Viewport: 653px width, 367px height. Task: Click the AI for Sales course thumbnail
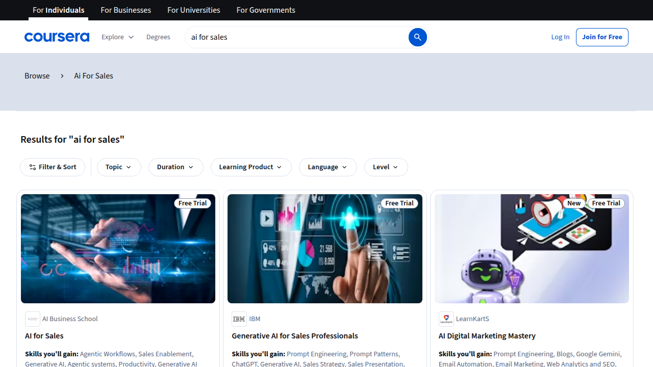click(x=118, y=249)
